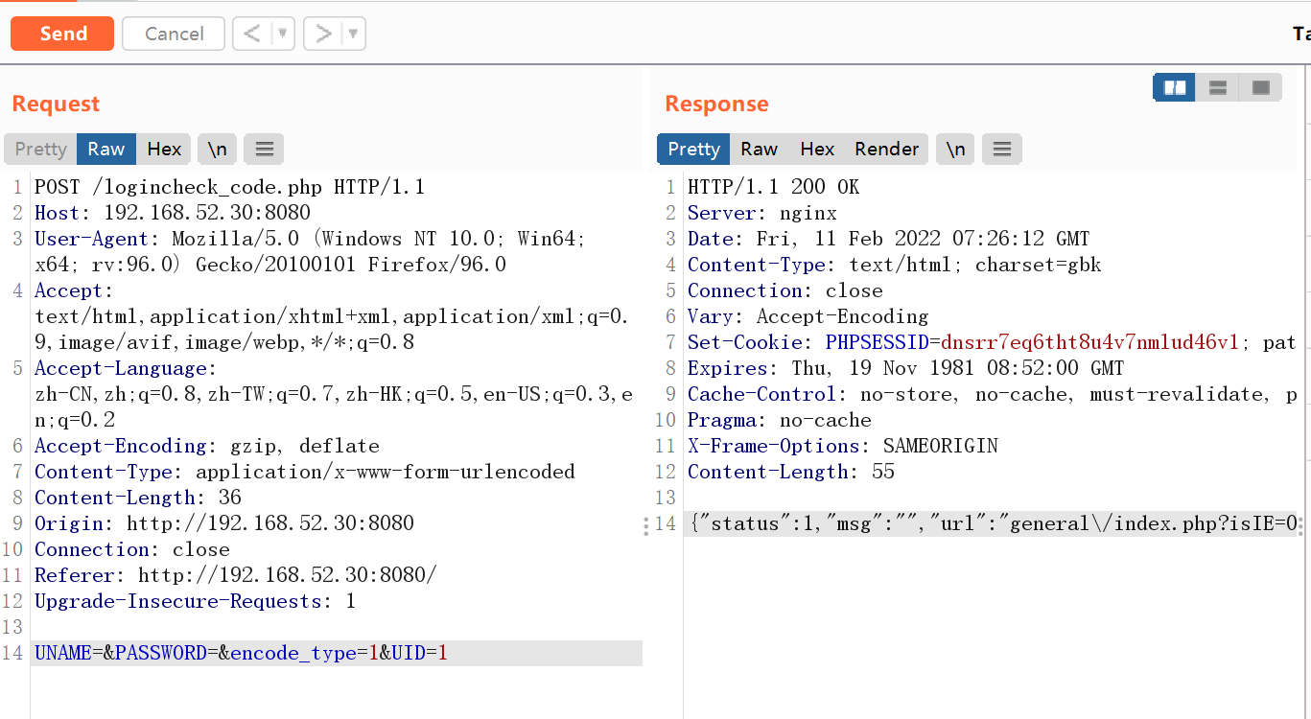Select the Response Pretty tab
Viewport: 1311px width, 719px height.
(693, 149)
